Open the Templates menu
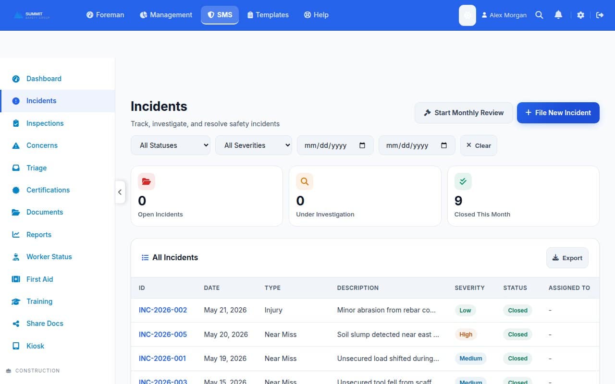This screenshot has height=384, width=615. (268, 15)
